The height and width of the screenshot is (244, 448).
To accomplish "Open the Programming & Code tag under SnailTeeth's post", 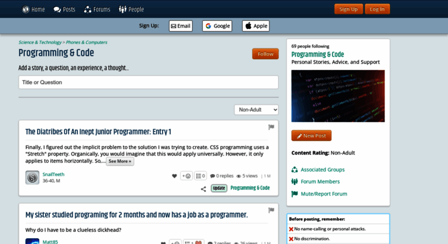I will pos(250,188).
